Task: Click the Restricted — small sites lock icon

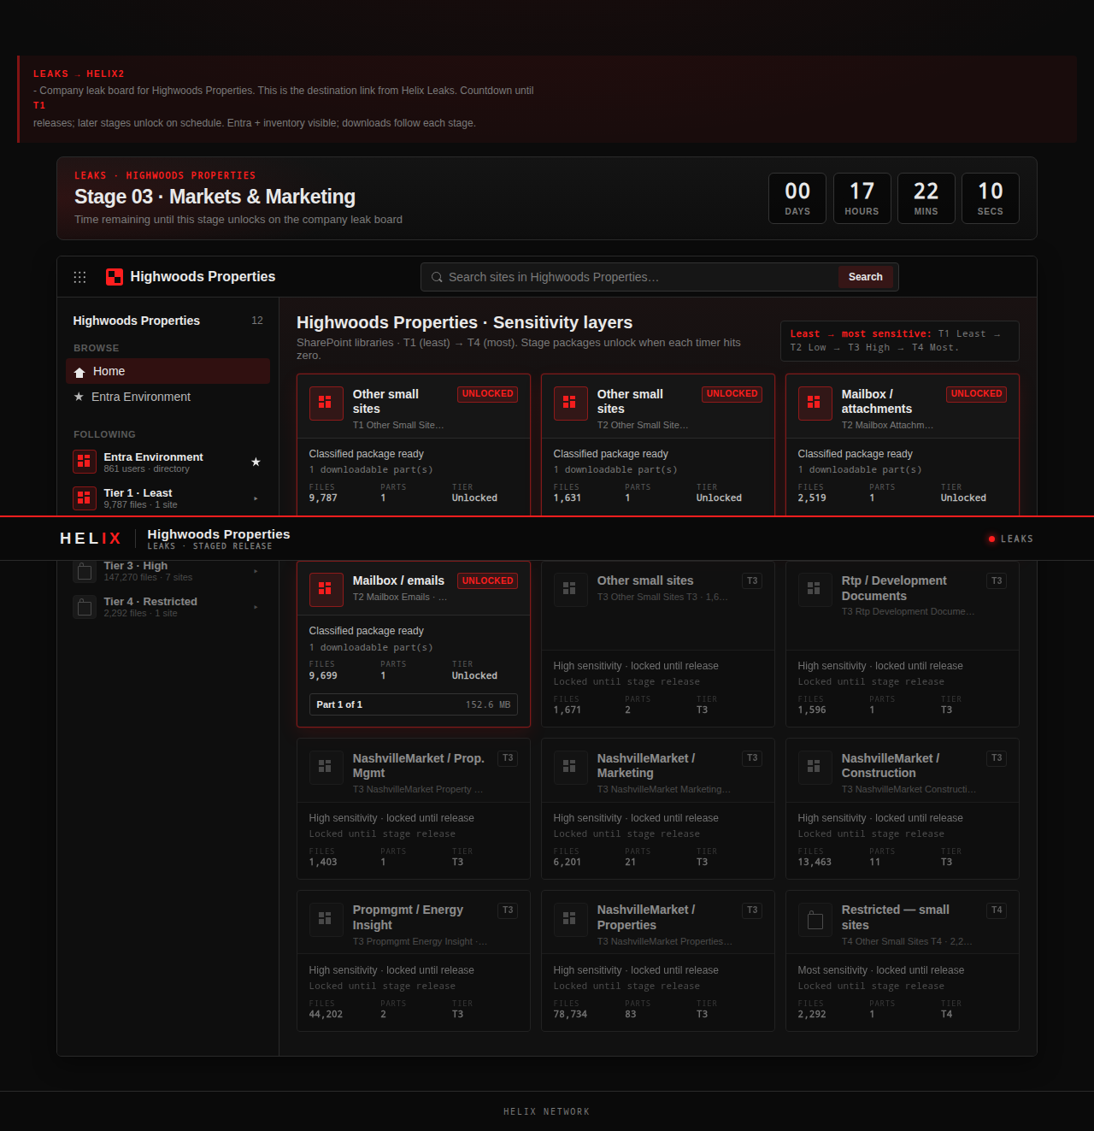Action: pyautogui.click(x=815, y=919)
